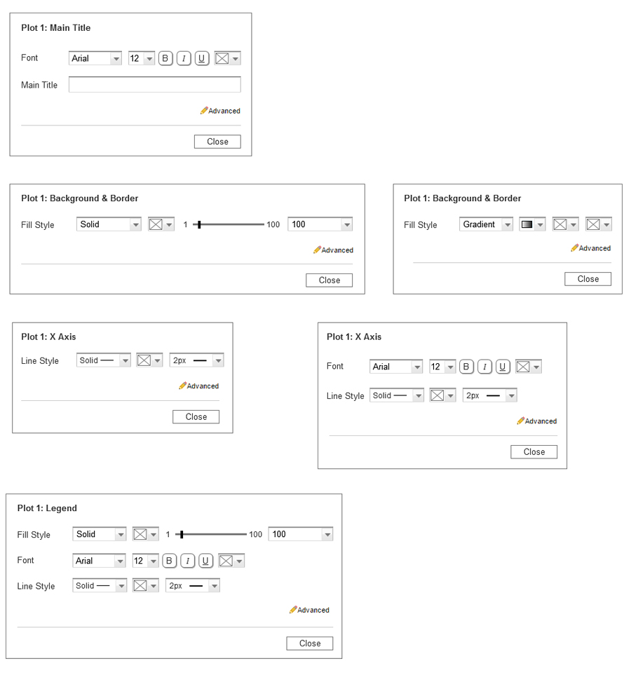Click the Bold icon in X Axis Font row

(x=466, y=366)
